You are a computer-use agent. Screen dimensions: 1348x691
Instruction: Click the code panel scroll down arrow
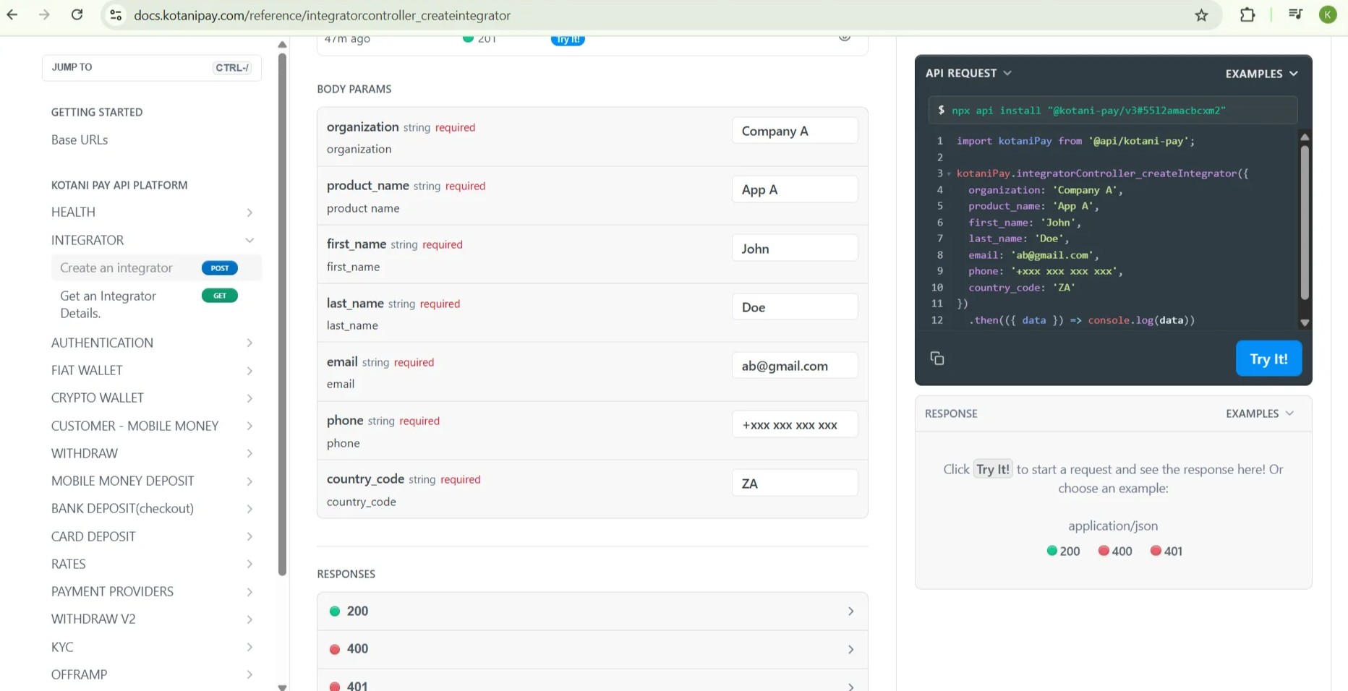click(x=1305, y=323)
